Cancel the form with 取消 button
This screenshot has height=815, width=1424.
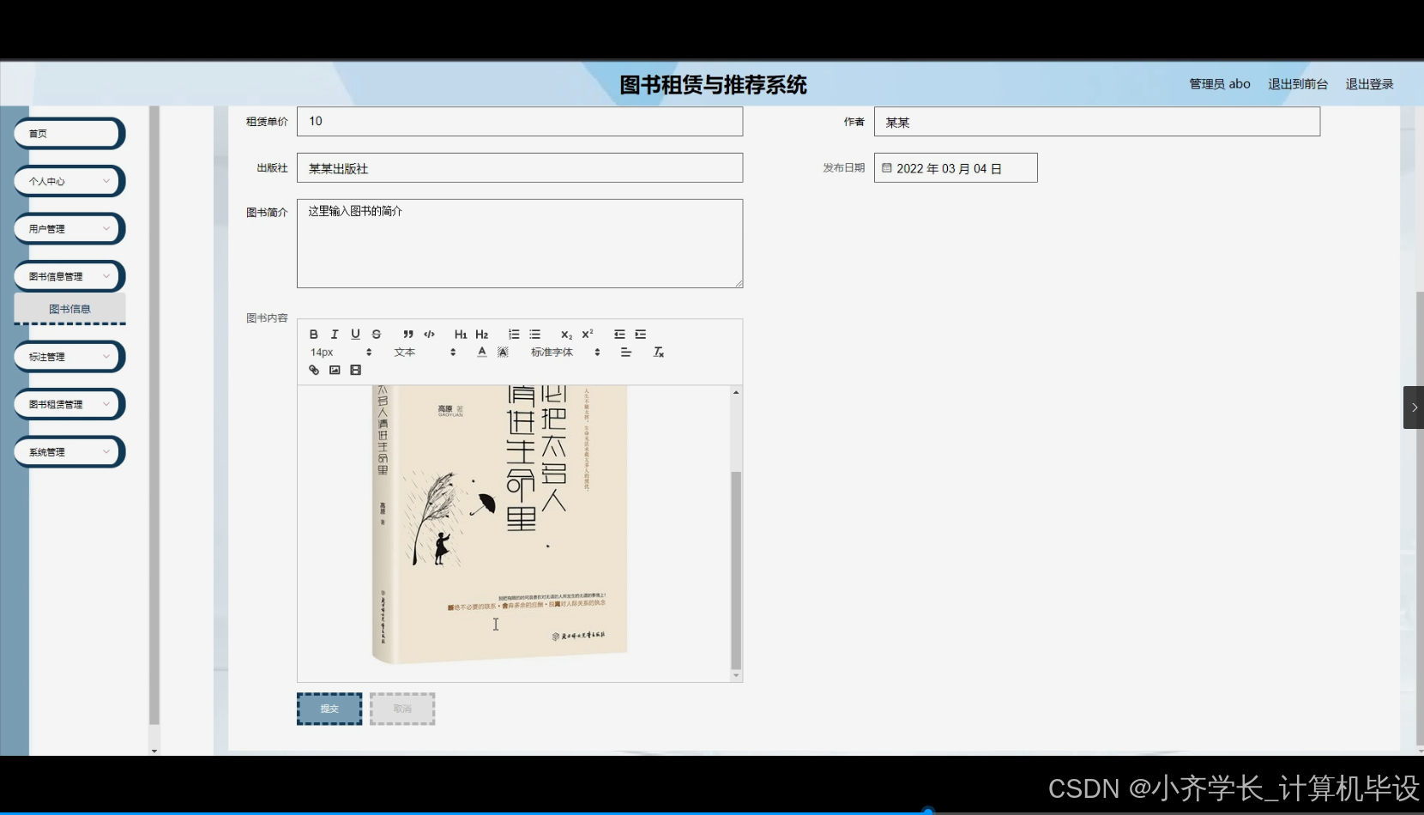tap(402, 709)
